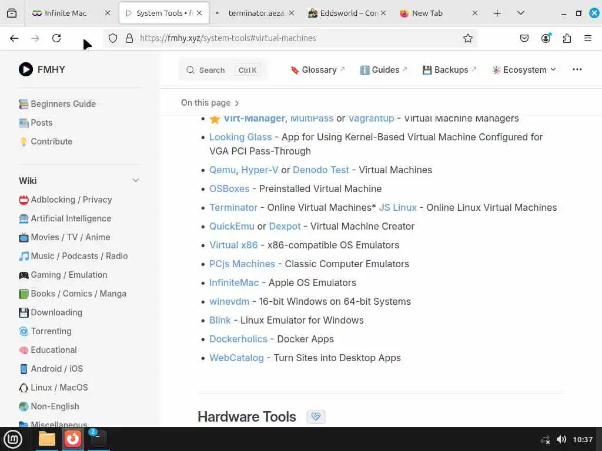This screenshot has width=602, height=451.
Task: Go back with the browser back arrow
Action: point(14,38)
